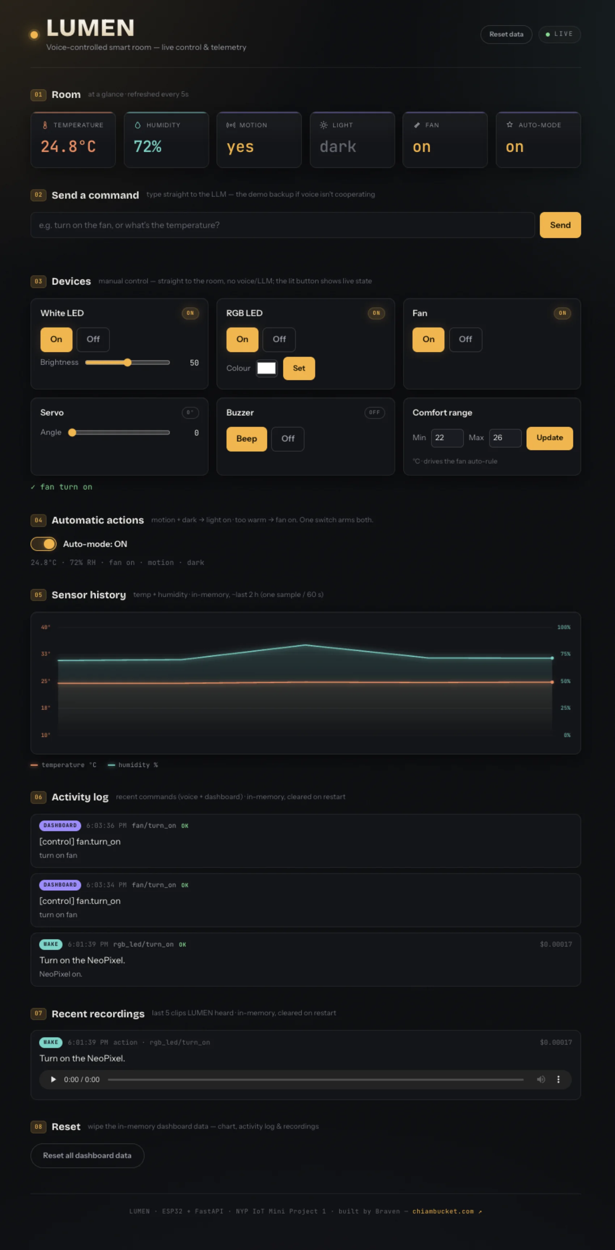Click the Servo angle slider
615x1250 pixels.
coord(119,432)
